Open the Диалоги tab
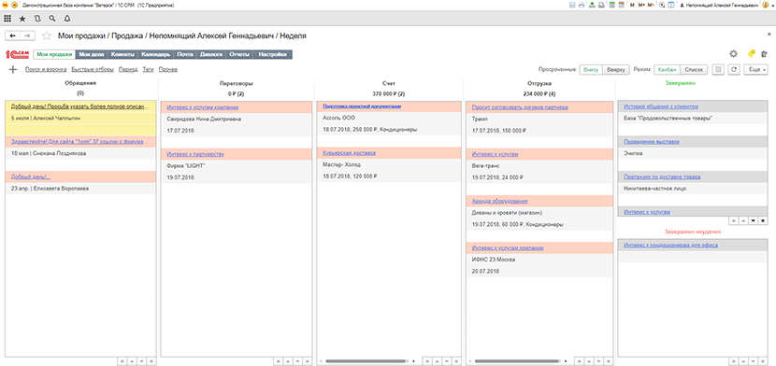Screen dimensions: 776x366 click(x=211, y=54)
